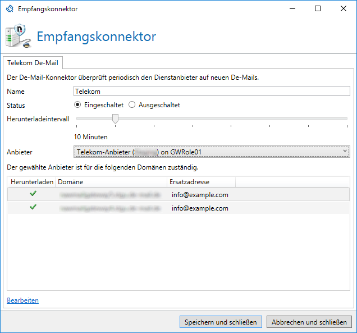Click the green checkmark in the first domain row
Image resolution: width=357 pixels, height=333 pixels.
click(x=33, y=194)
